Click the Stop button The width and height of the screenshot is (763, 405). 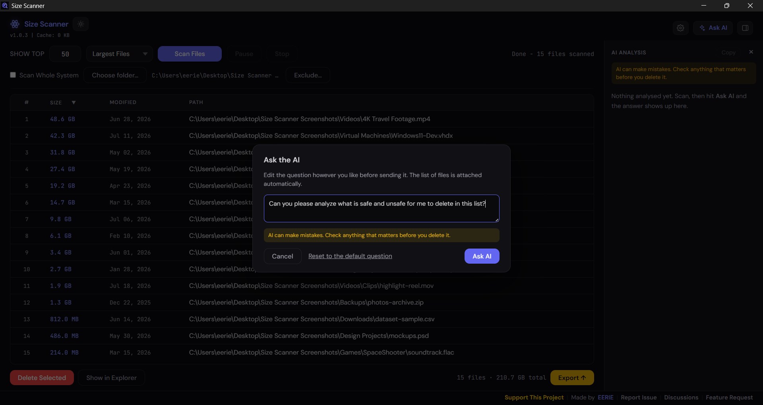(282, 54)
